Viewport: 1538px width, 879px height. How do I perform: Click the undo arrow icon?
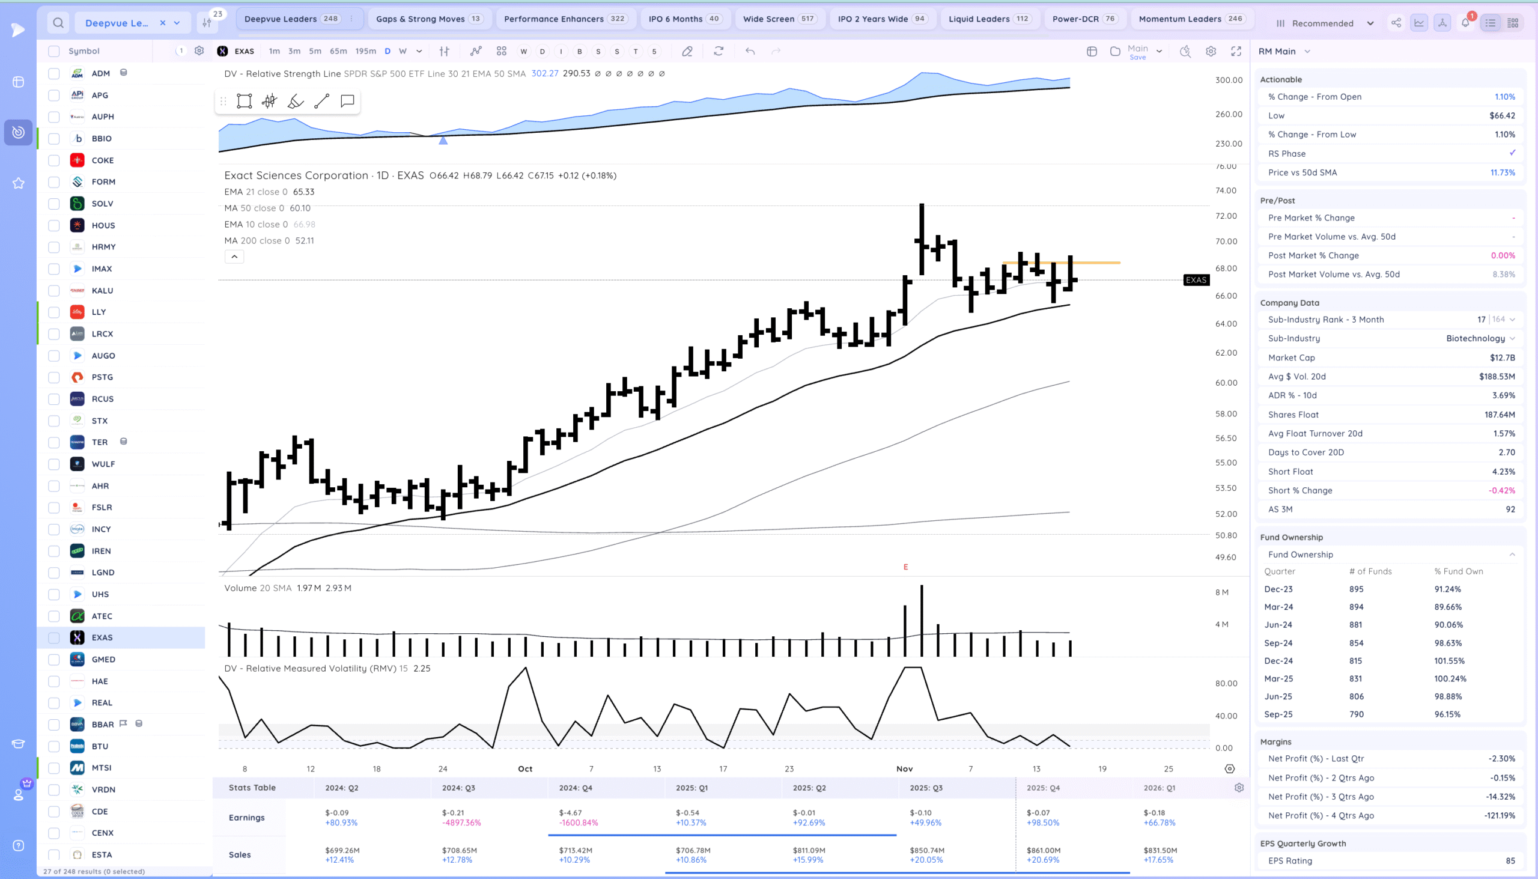(x=750, y=51)
